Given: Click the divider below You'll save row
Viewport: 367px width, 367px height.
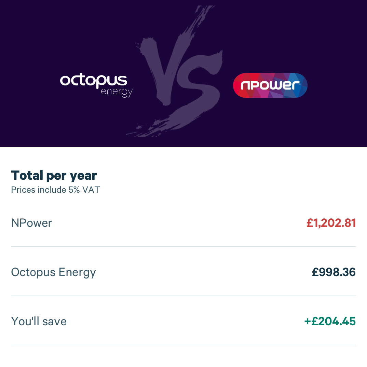Looking at the screenshot, I should point(183,345).
